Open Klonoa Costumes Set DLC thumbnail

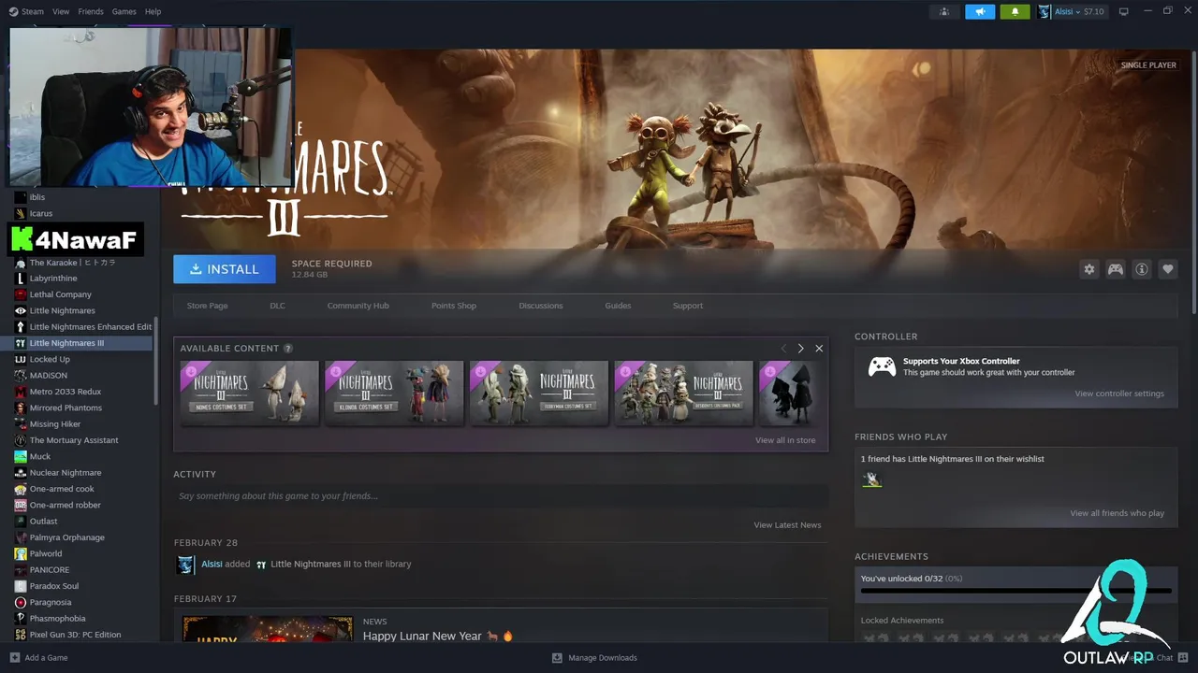tap(394, 393)
